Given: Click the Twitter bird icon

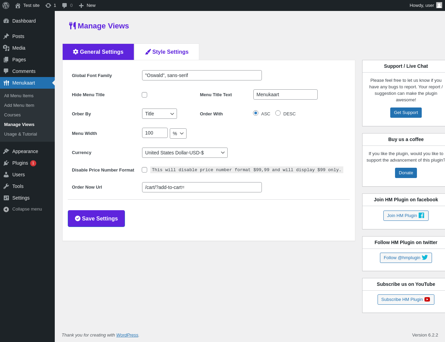Looking at the screenshot, I should (x=425, y=257).
